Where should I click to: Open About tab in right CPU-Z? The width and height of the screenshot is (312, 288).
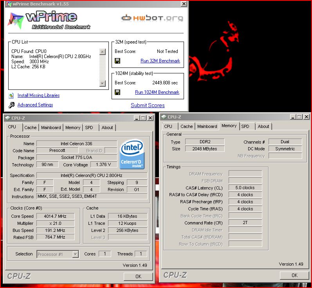(263, 126)
